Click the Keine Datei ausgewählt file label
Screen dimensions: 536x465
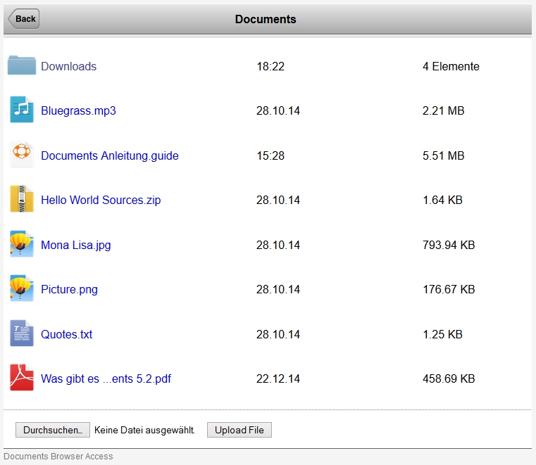pos(144,431)
